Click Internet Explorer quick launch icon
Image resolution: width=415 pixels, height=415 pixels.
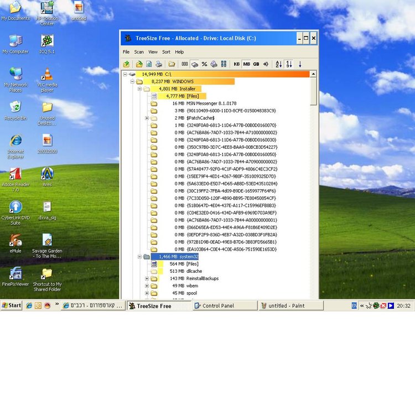tap(29, 305)
